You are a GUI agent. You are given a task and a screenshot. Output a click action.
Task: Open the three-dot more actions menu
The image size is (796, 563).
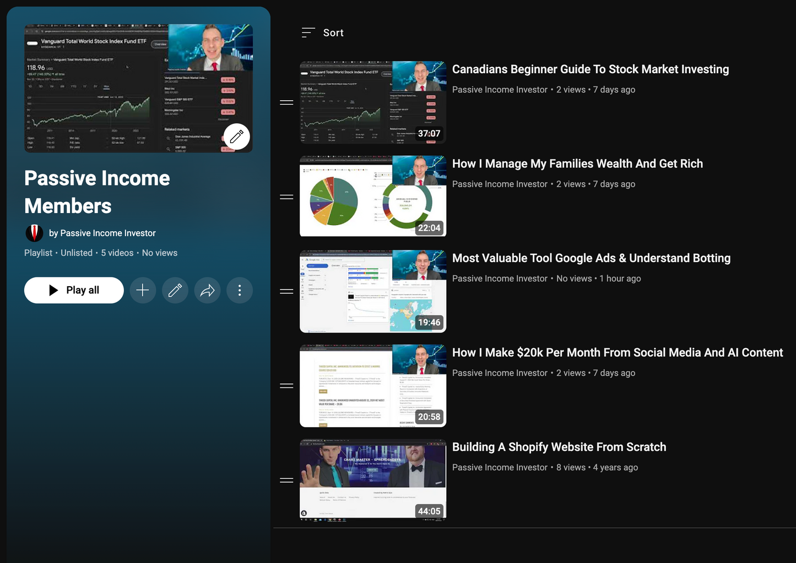tap(240, 290)
